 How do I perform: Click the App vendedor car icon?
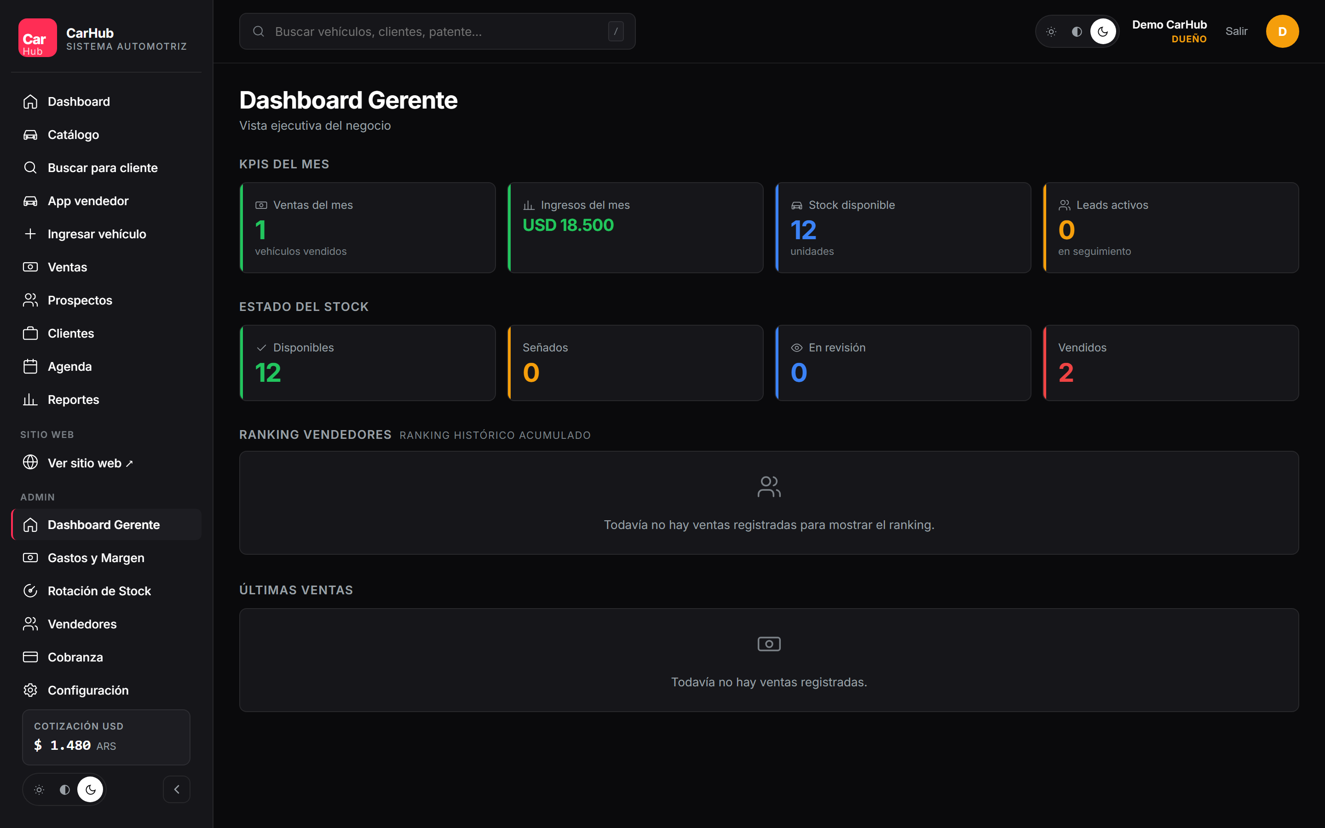pos(30,201)
